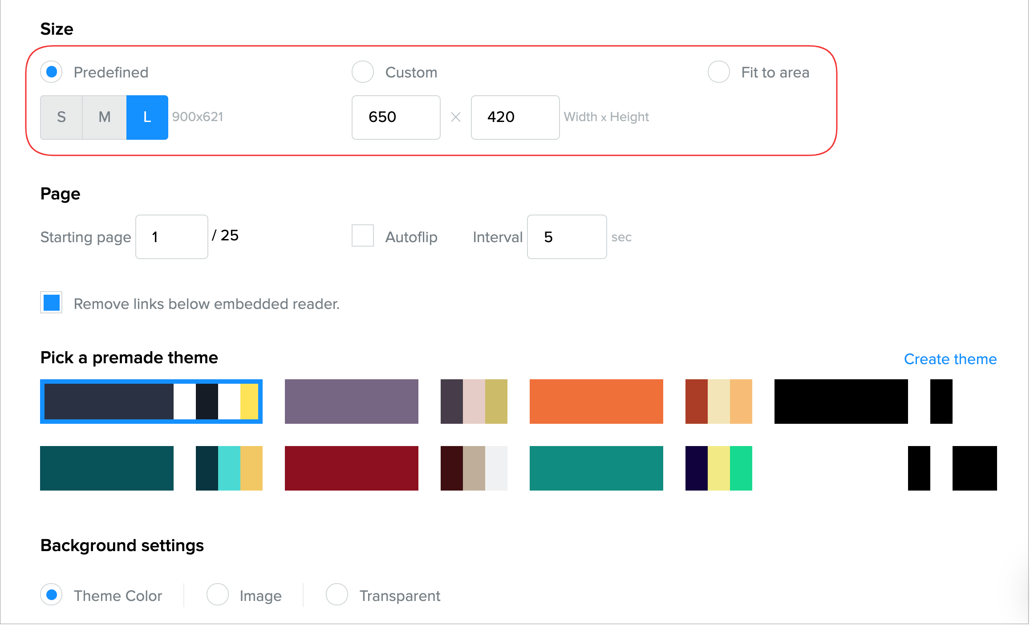Viewport: 1030px width, 625px height.
Task: Click the L predefined size button
Action: tap(147, 117)
